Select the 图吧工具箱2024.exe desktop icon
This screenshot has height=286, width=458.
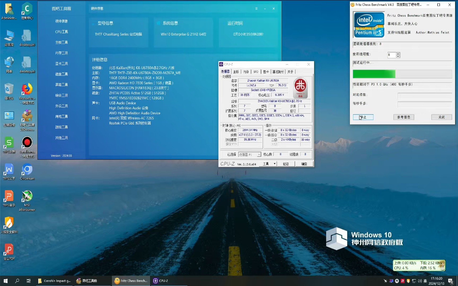[x=27, y=120]
